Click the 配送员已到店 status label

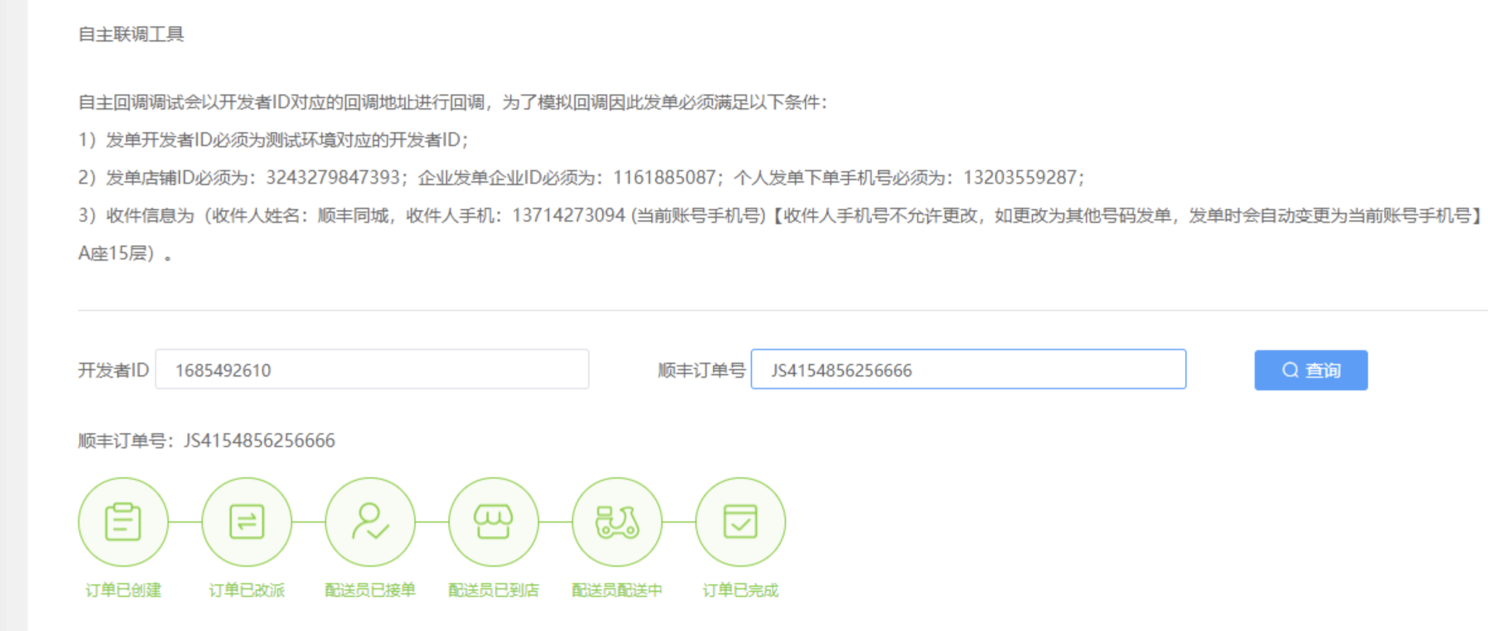(x=493, y=590)
